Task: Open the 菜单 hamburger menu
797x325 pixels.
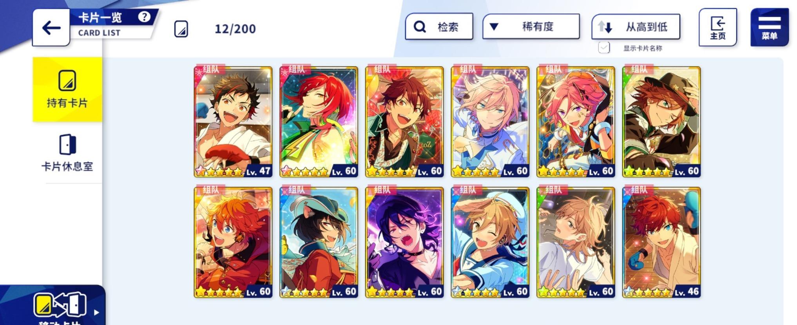Action: coord(769,27)
